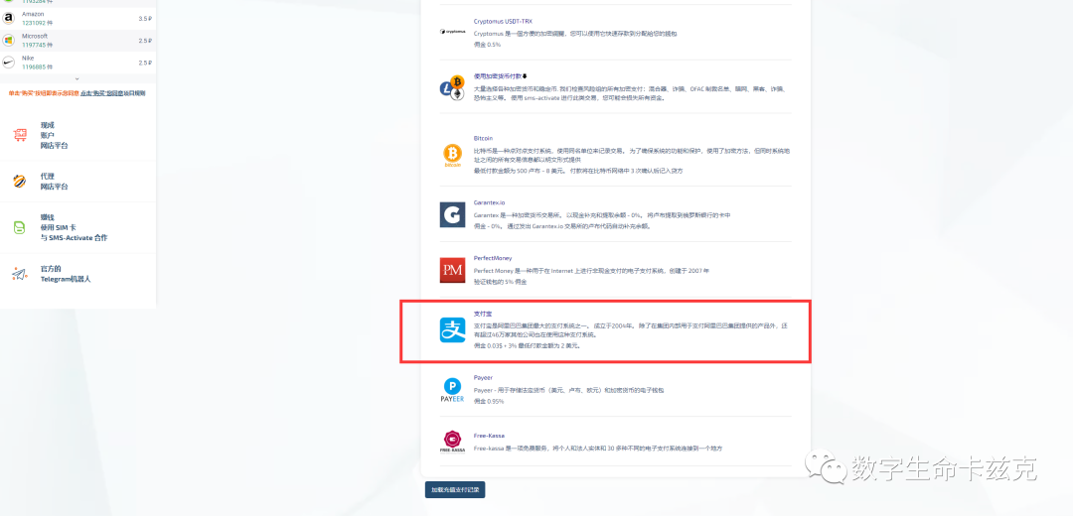Click the Amazon service icon
1073x516 pixels.
pyautogui.click(x=9, y=19)
